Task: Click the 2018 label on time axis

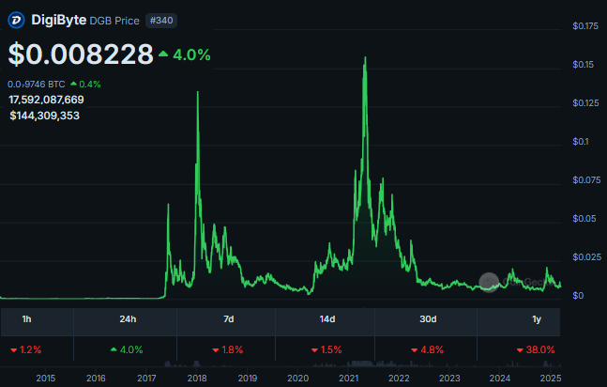Action: (x=197, y=379)
